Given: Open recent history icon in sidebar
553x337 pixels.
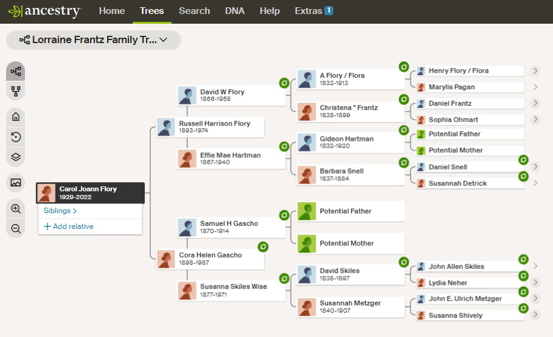Looking at the screenshot, I should [x=16, y=137].
